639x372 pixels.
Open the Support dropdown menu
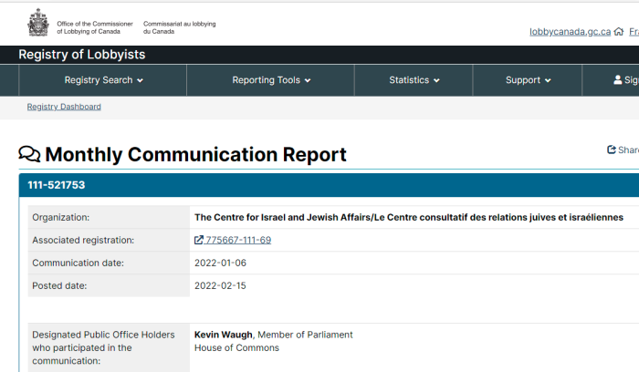529,80
